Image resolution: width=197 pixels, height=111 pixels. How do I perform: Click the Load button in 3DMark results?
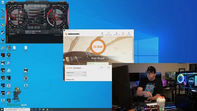click(102, 68)
